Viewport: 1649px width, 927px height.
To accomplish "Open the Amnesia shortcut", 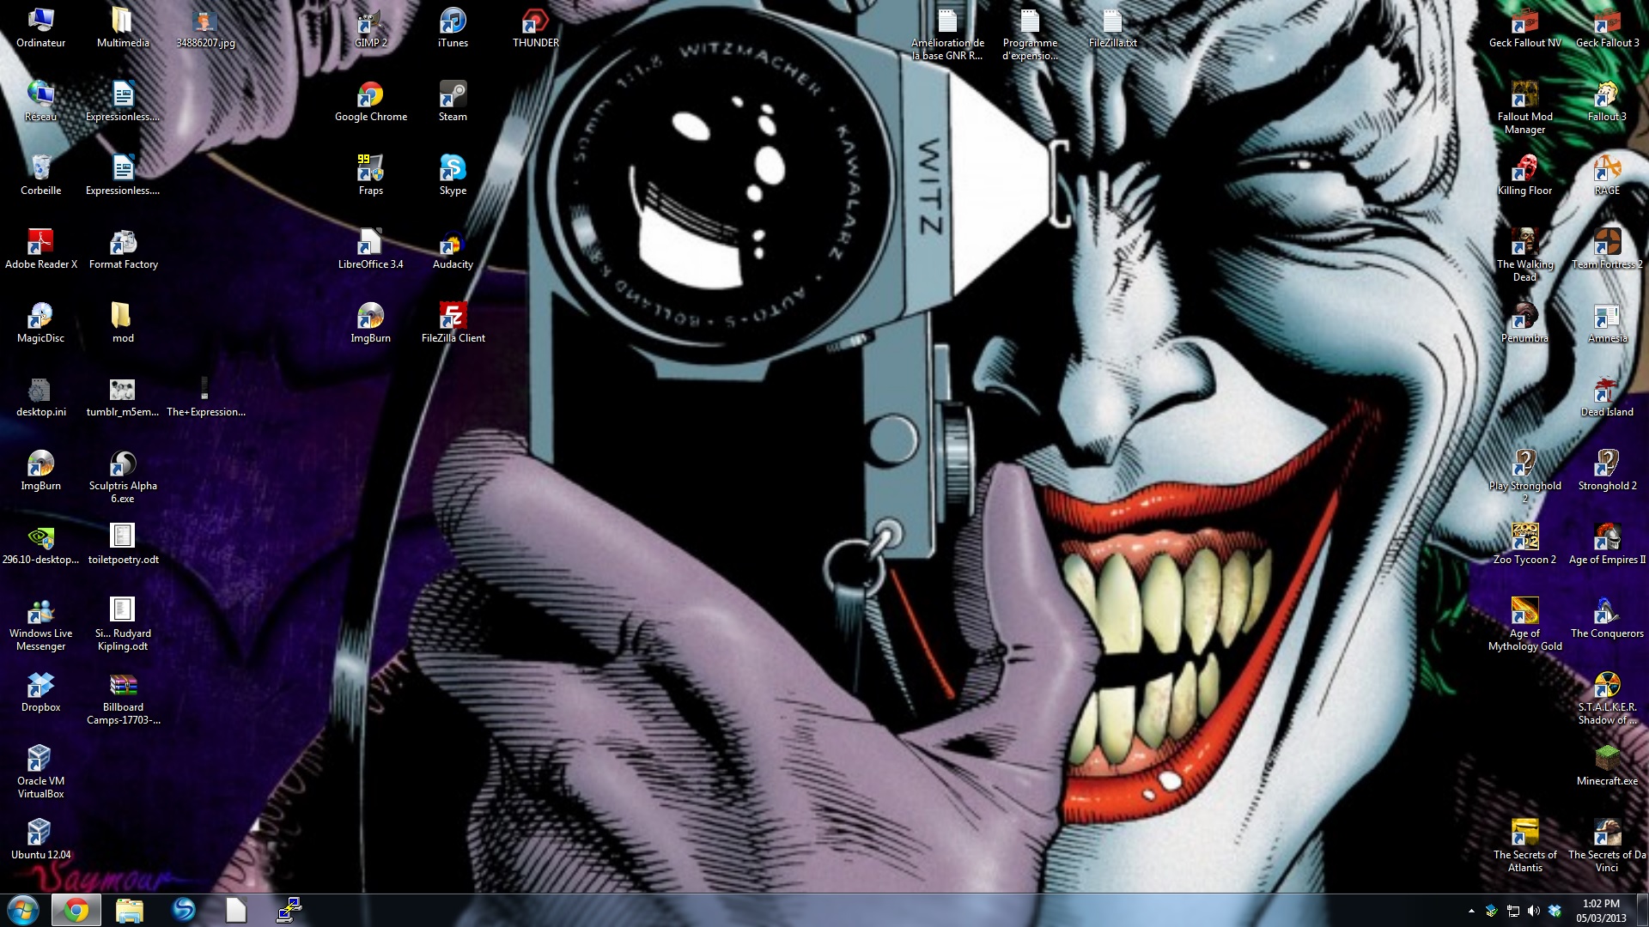I will tap(1607, 323).
